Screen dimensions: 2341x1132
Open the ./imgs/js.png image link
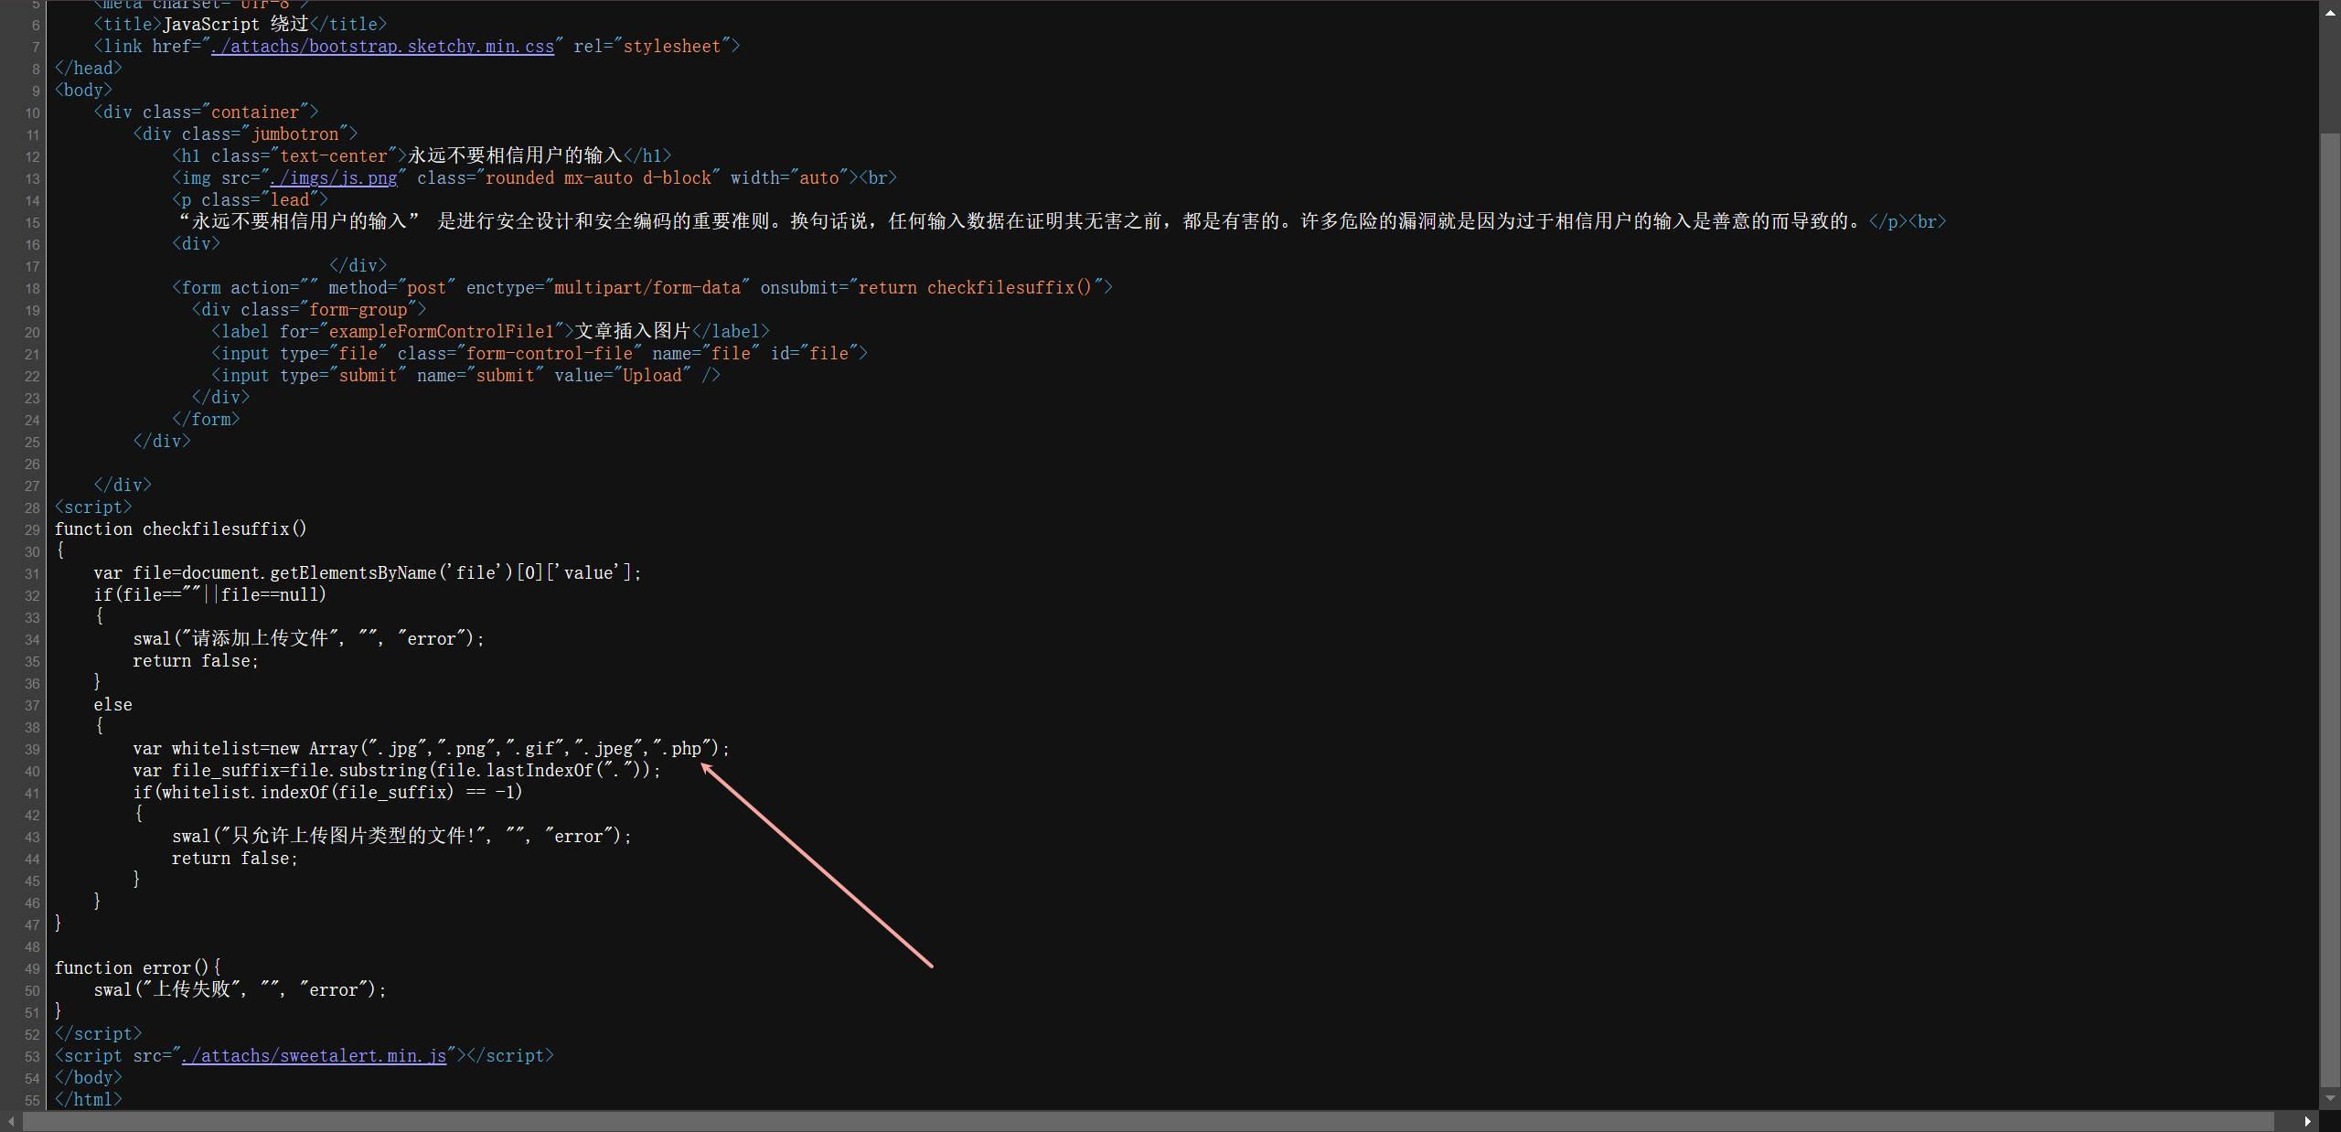334,178
